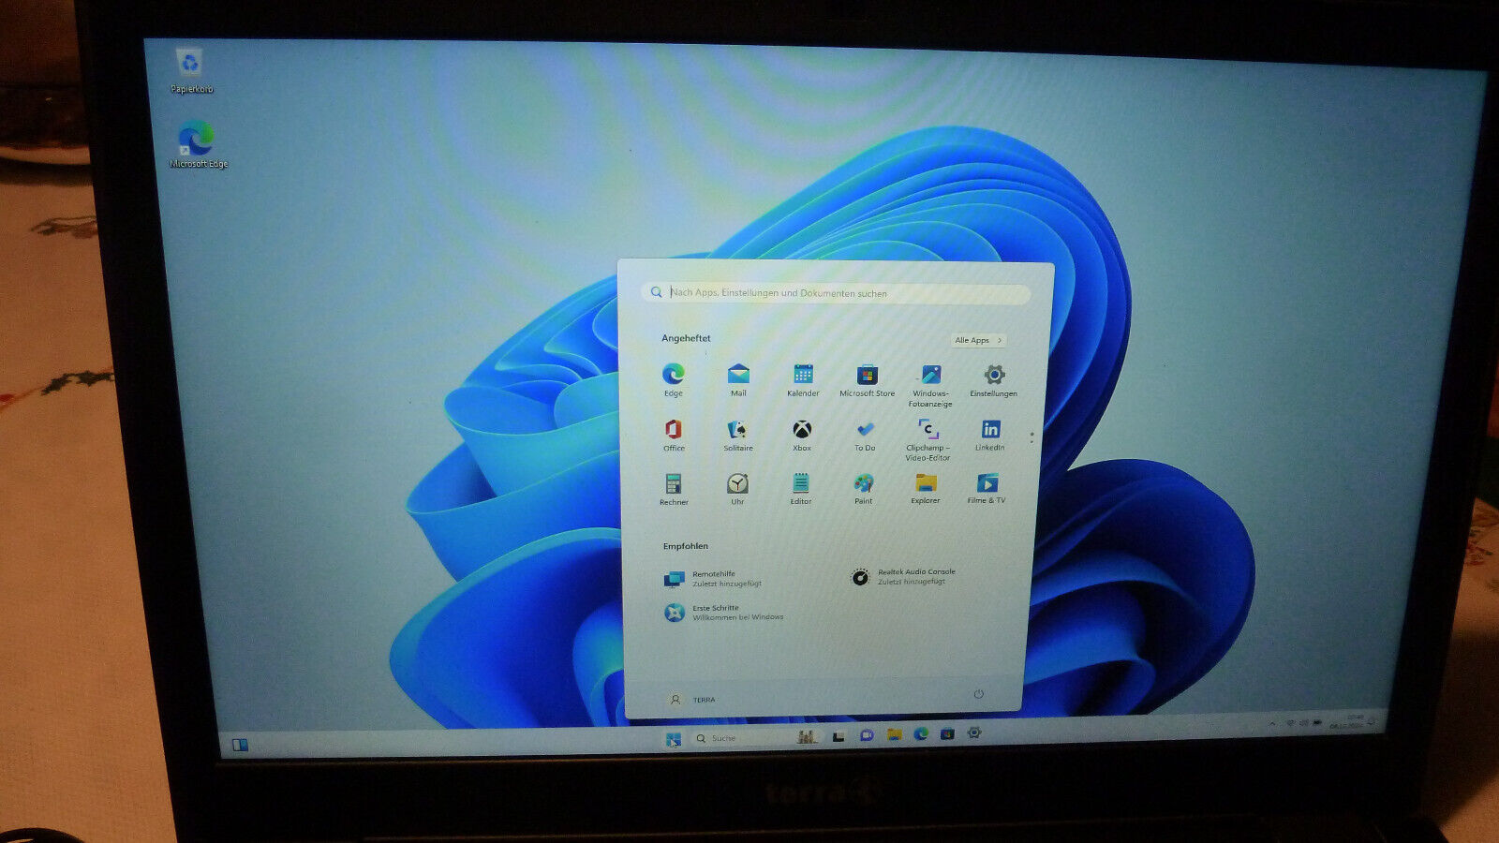
Task: Open the Widgets panel on taskbar
Action: (240, 745)
